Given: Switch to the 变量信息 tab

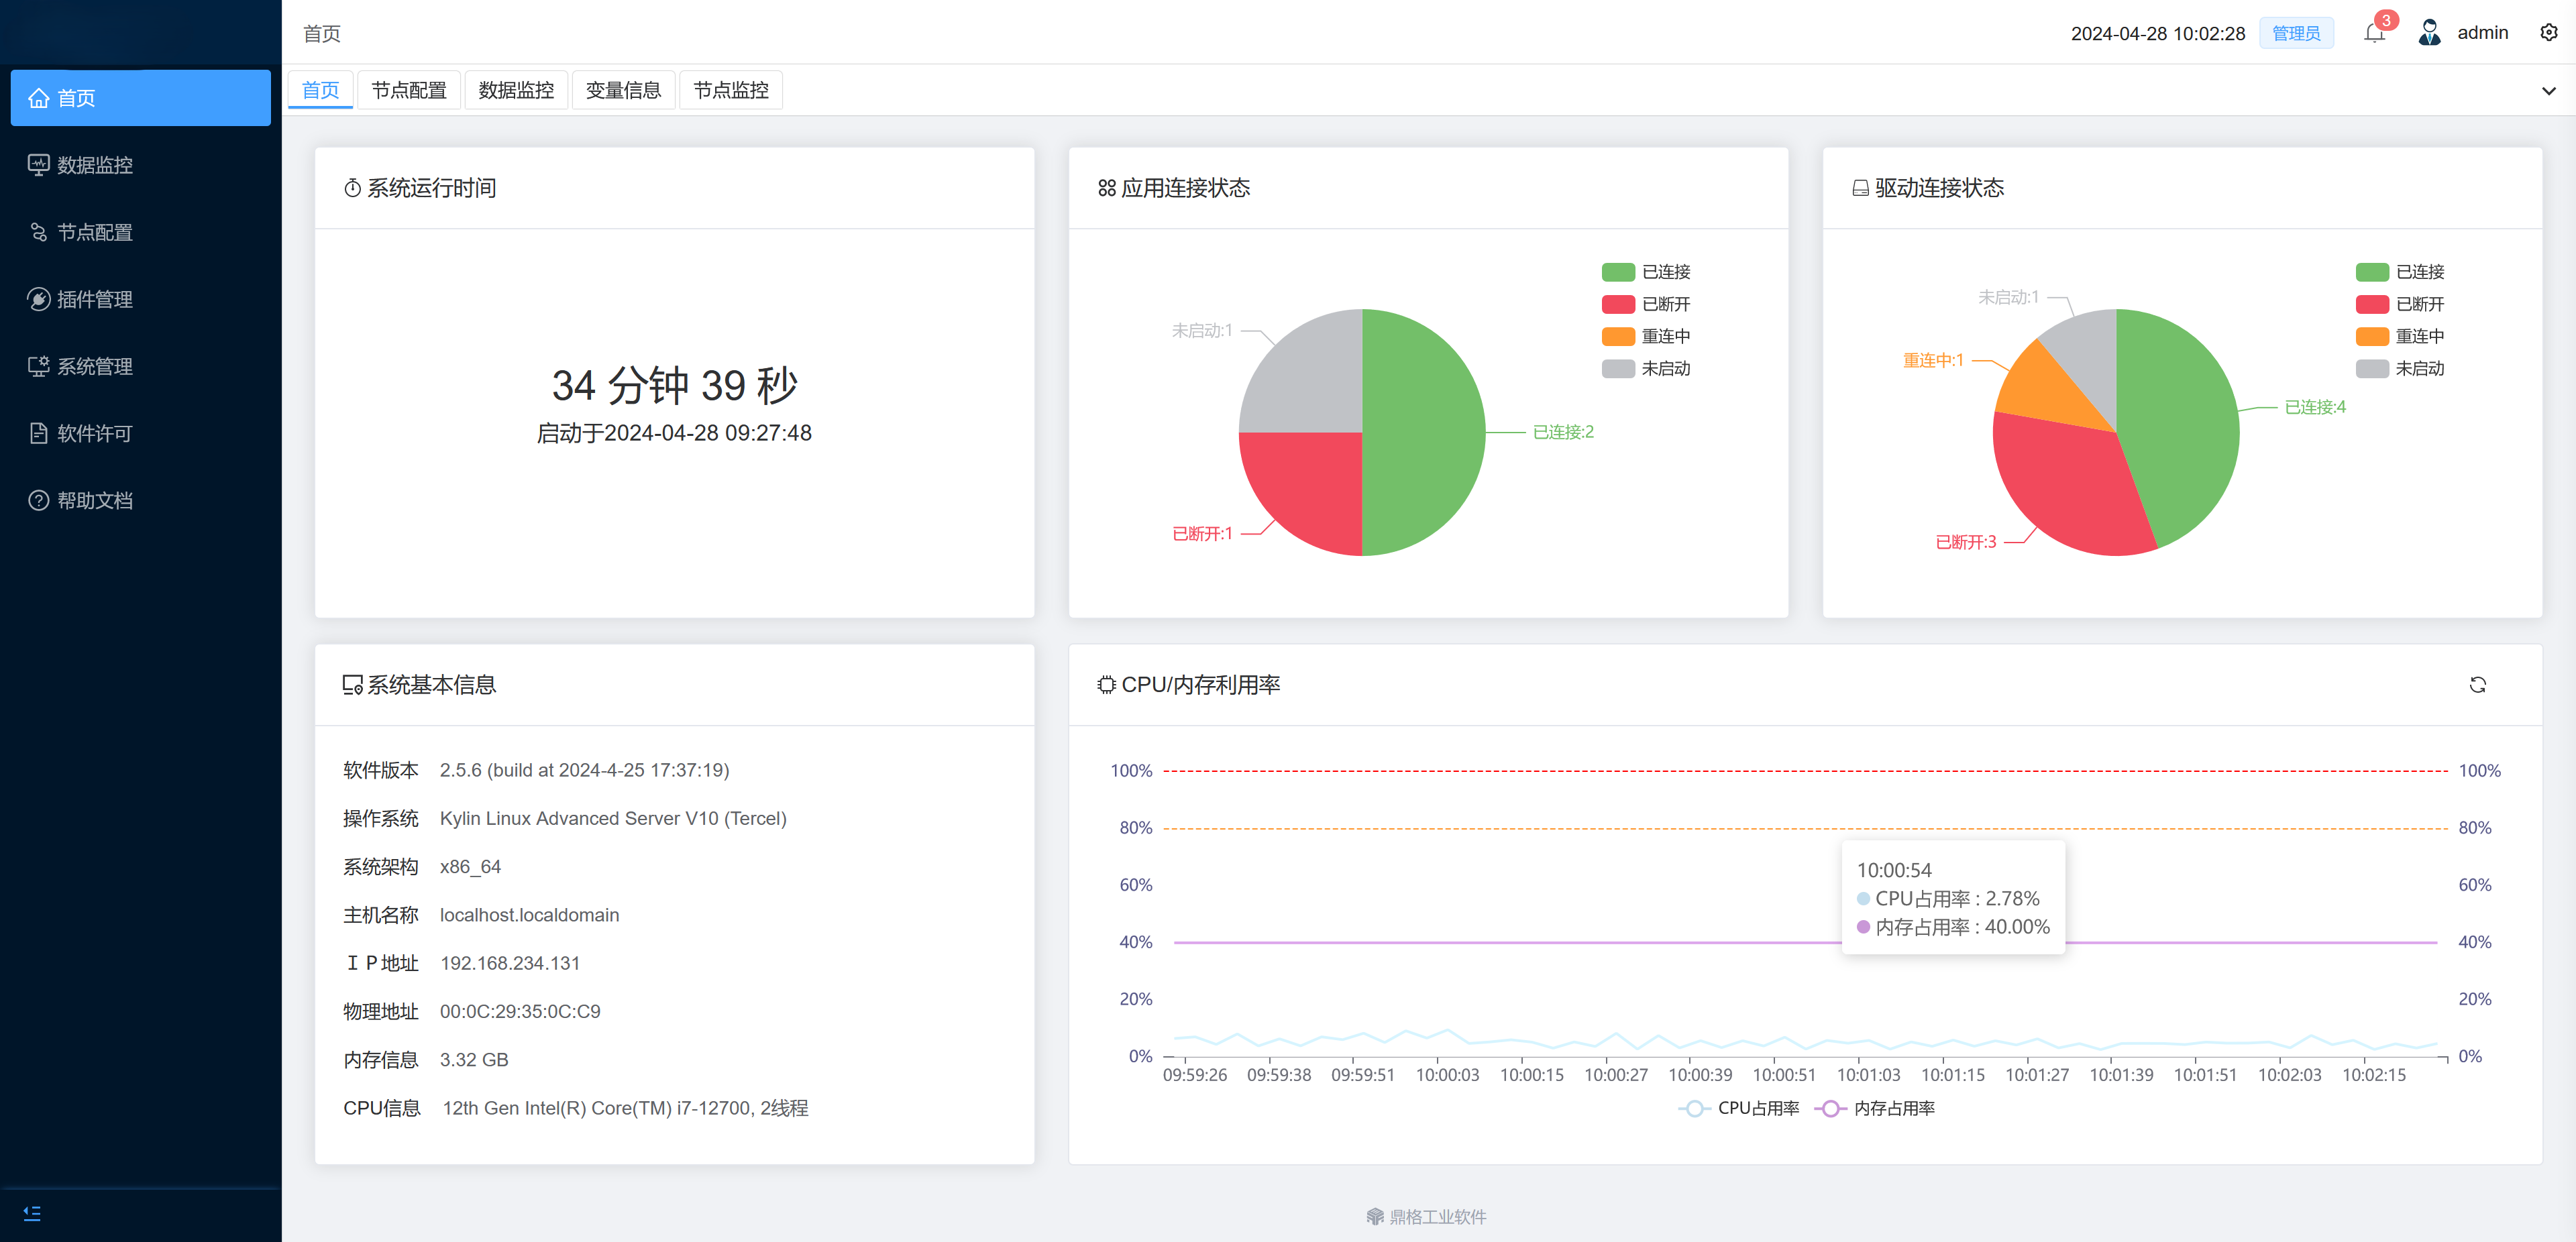Looking at the screenshot, I should tap(623, 90).
